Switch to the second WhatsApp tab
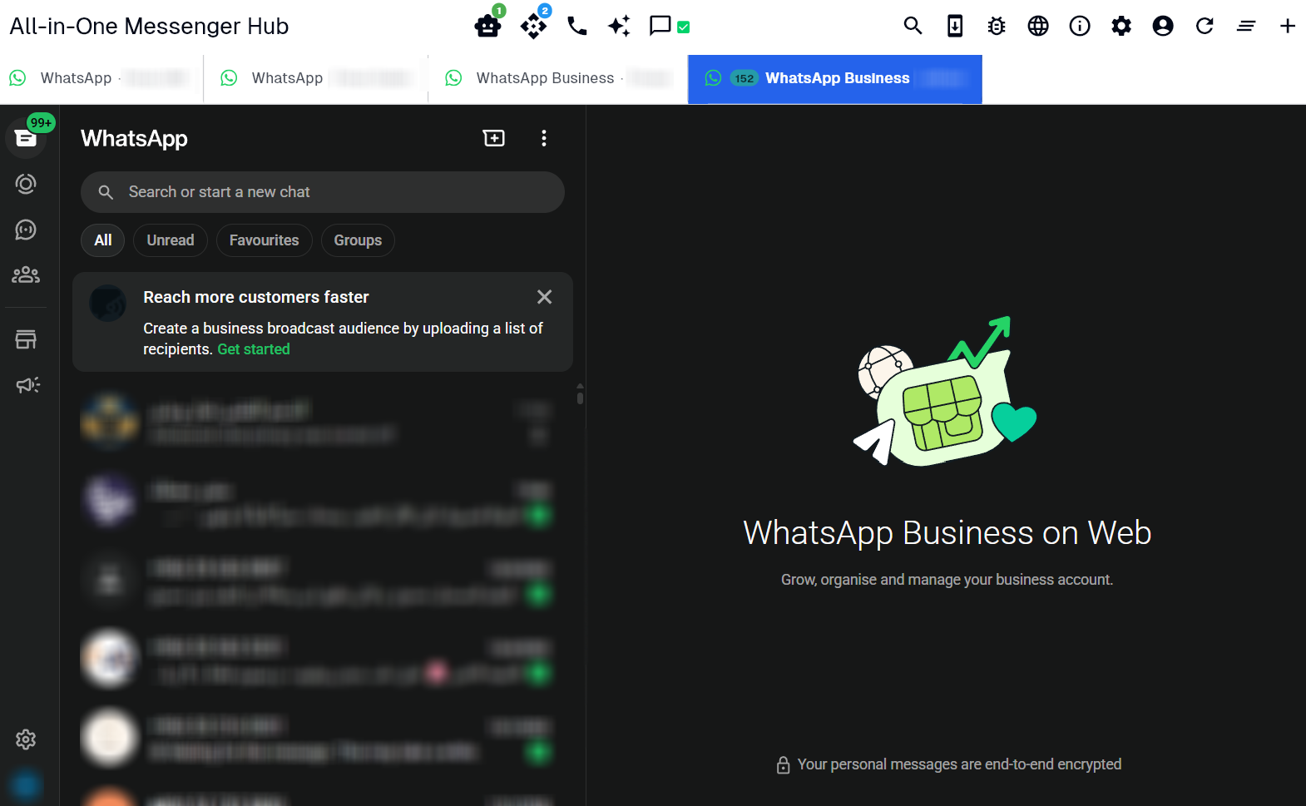Image resolution: width=1306 pixels, height=806 pixels. pos(316,78)
